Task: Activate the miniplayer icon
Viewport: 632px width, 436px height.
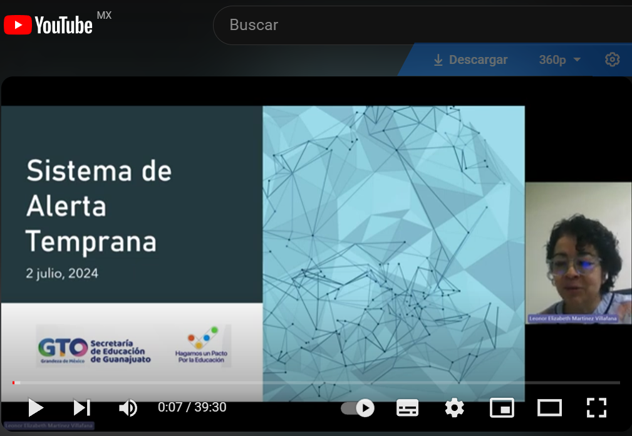Action: (x=502, y=408)
